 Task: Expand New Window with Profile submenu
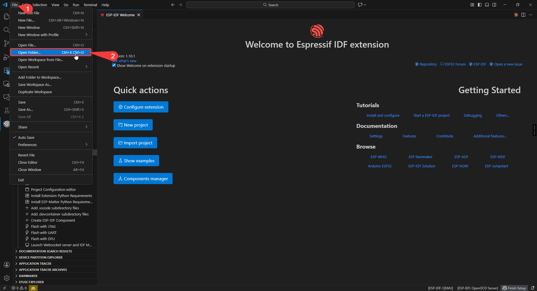51,35
